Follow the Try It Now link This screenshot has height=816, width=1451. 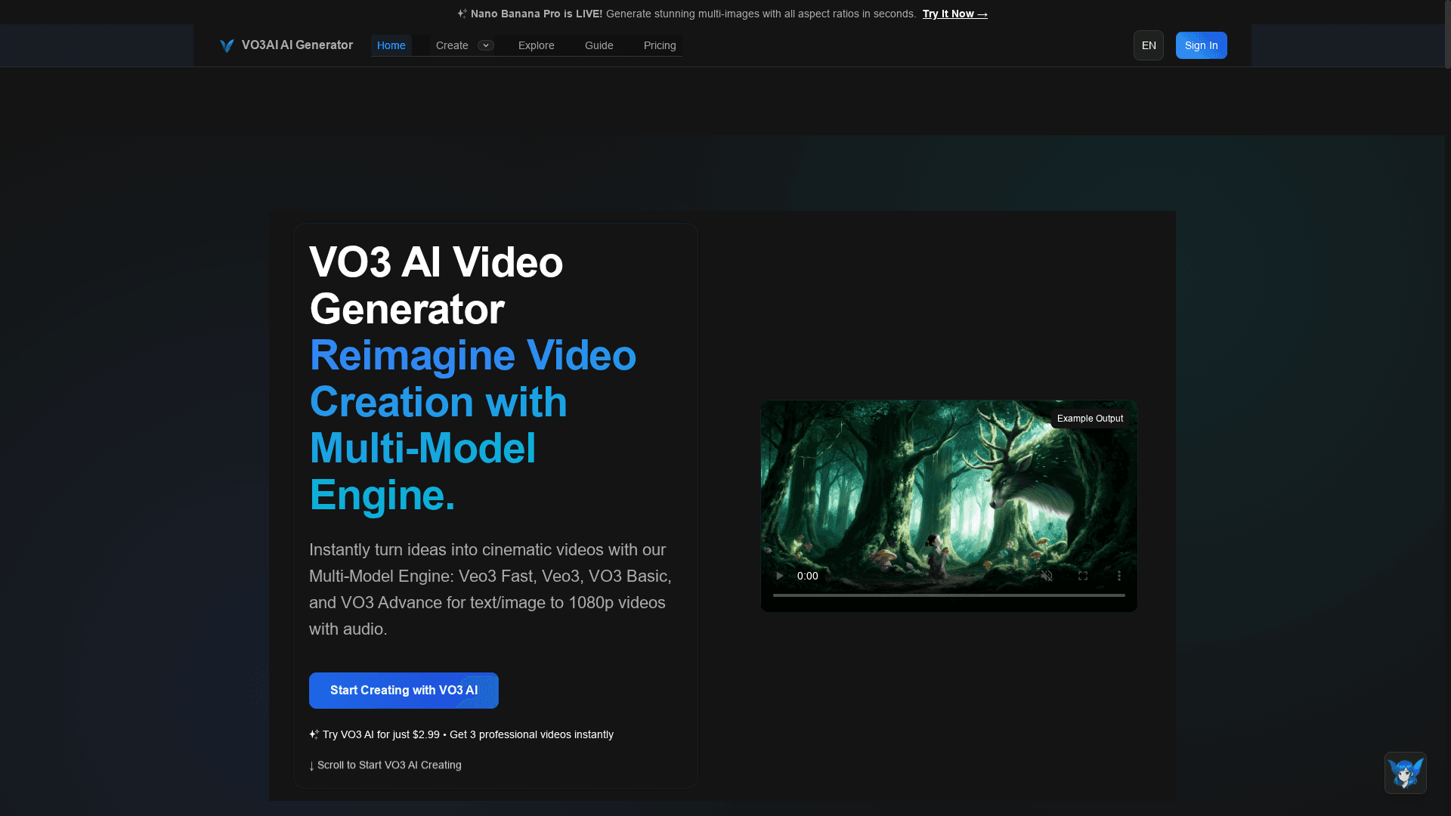click(x=954, y=14)
